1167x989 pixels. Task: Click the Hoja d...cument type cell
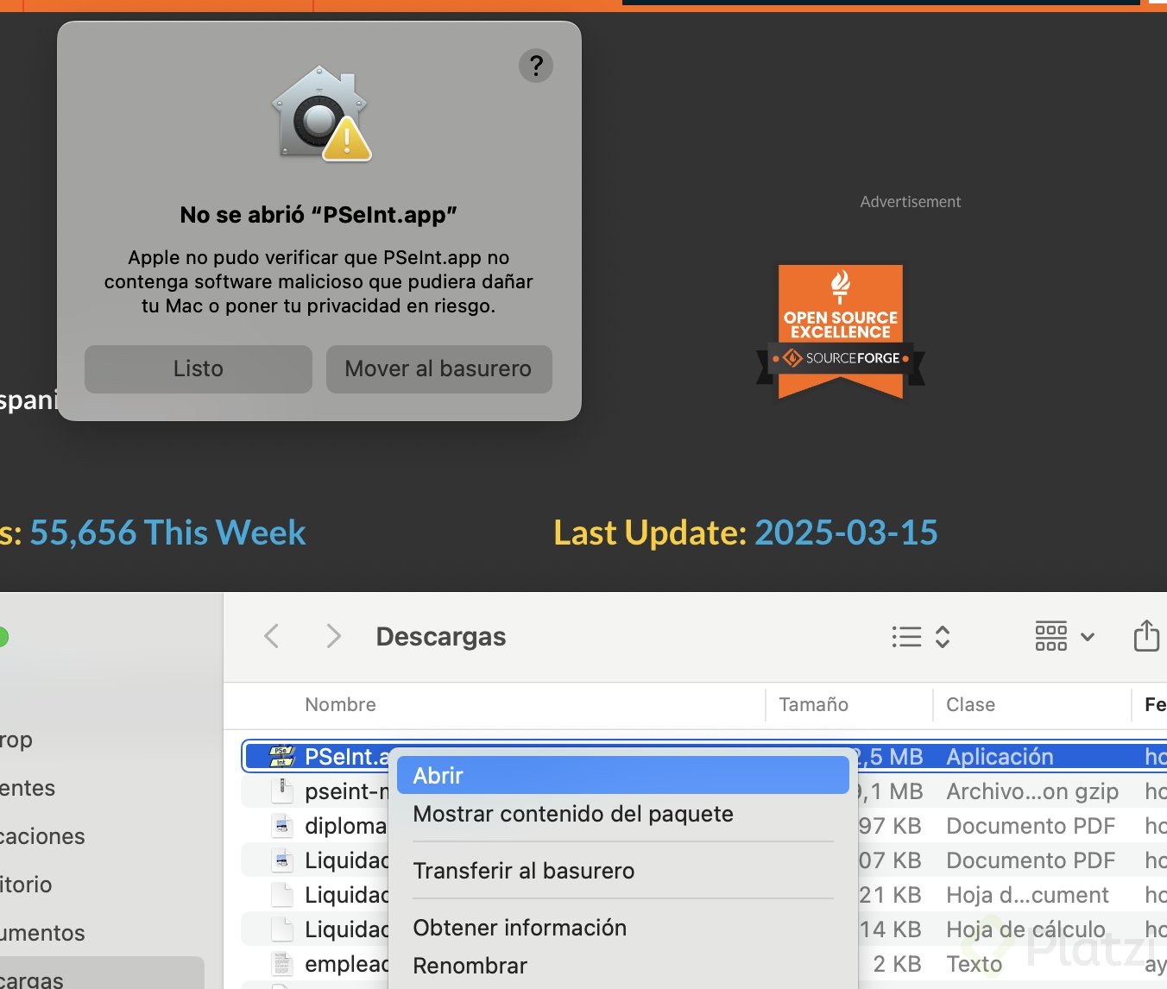[1027, 895]
